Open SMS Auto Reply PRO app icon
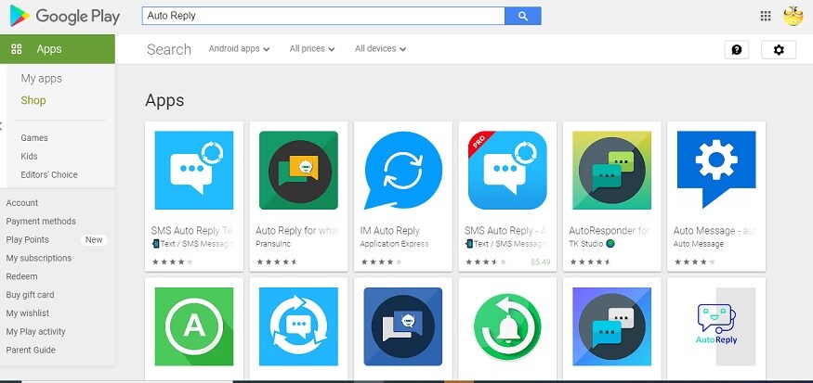The image size is (813, 383). pyautogui.click(x=507, y=171)
